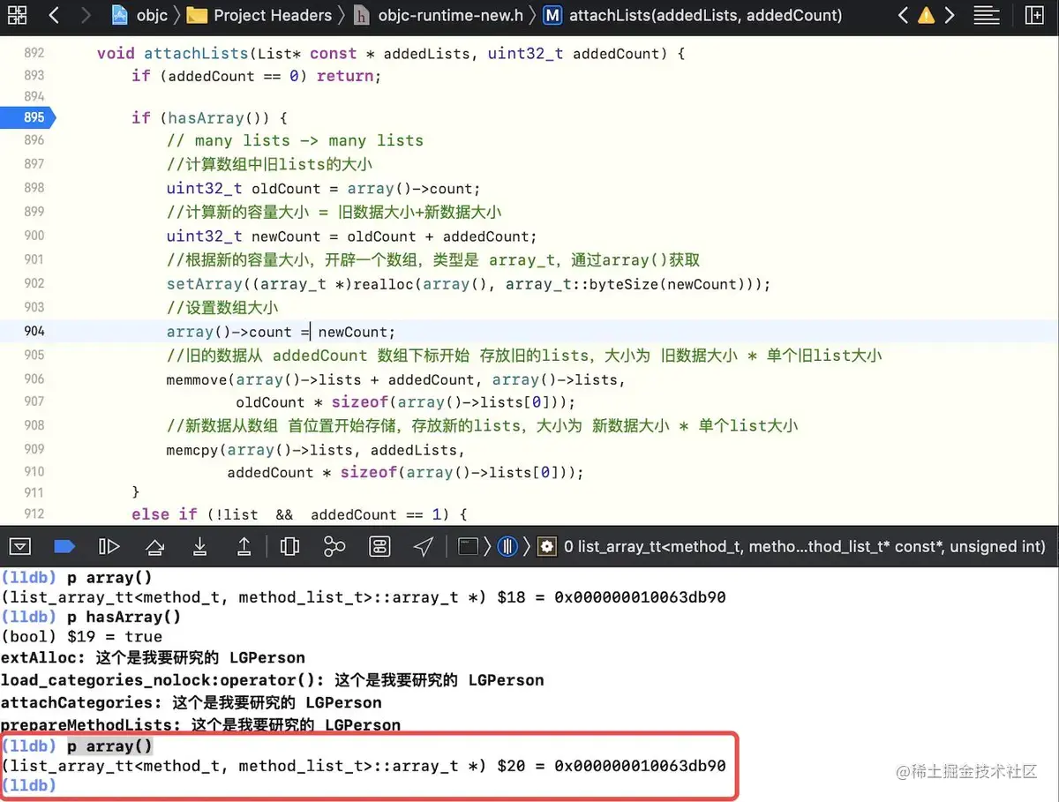Click console line 'extAlloc' LGPerson

[153, 657]
